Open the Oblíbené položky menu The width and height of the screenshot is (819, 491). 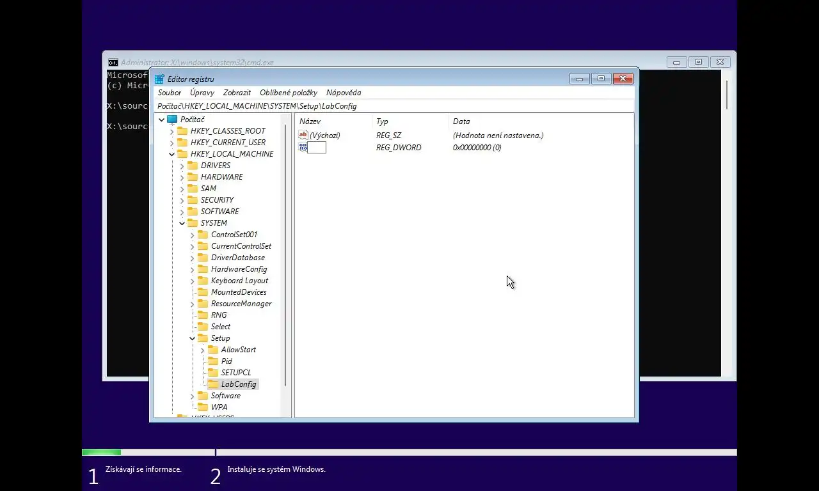(x=288, y=93)
